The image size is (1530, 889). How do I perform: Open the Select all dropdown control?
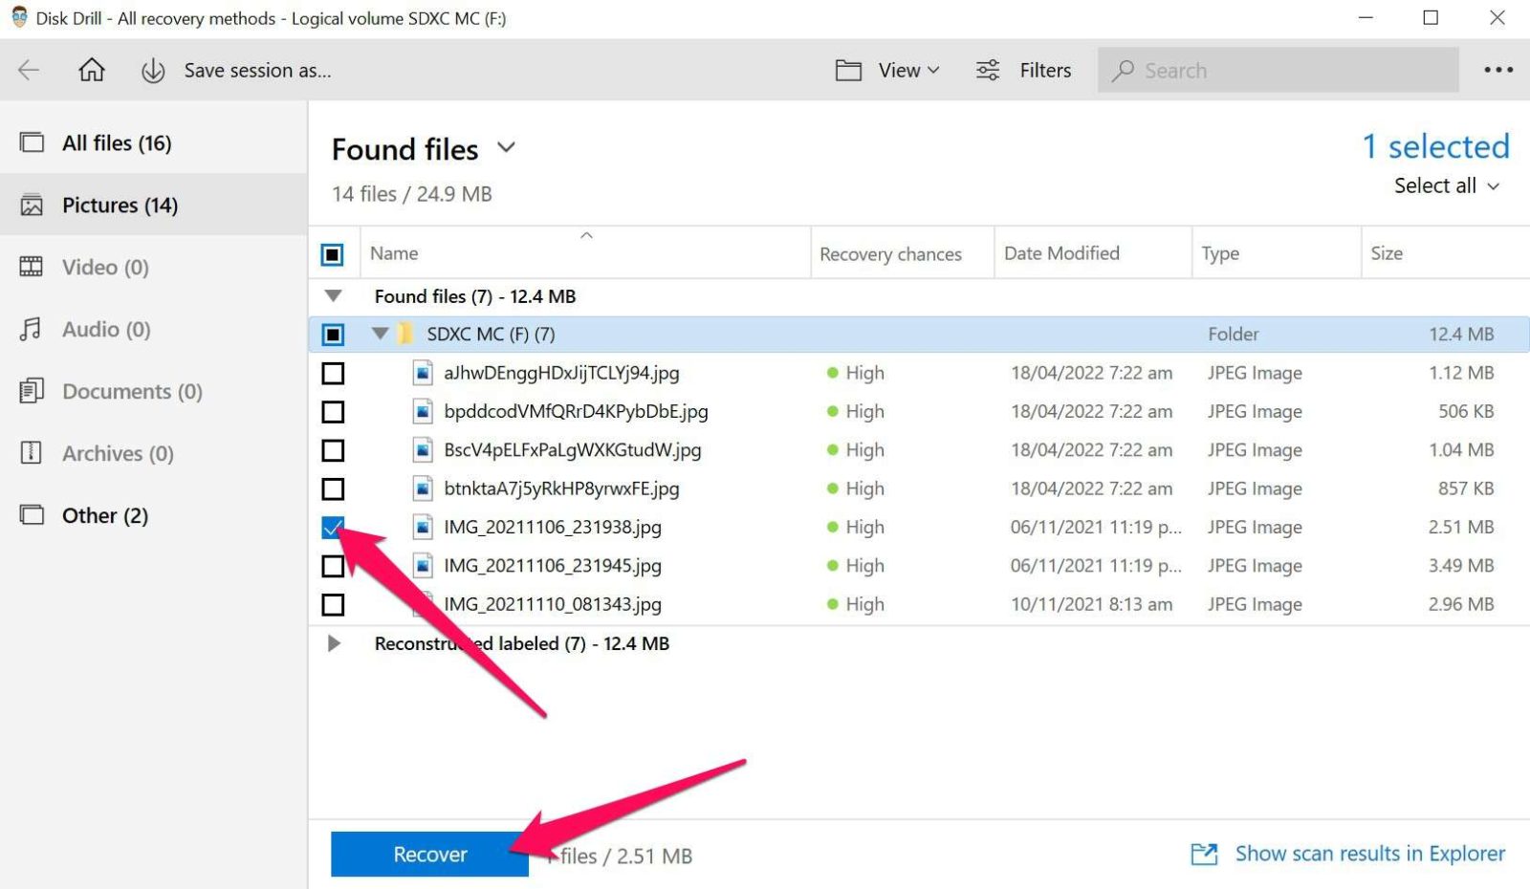pyautogui.click(x=1444, y=185)
